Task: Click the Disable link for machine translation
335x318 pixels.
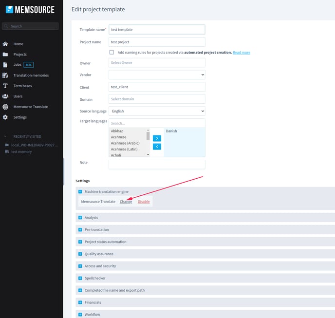Action: (144, 202)
